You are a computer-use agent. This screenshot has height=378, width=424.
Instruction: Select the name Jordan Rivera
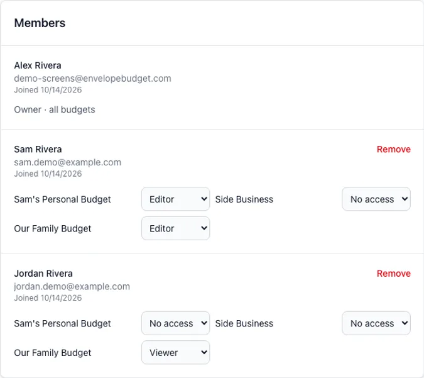click(43, 274)
